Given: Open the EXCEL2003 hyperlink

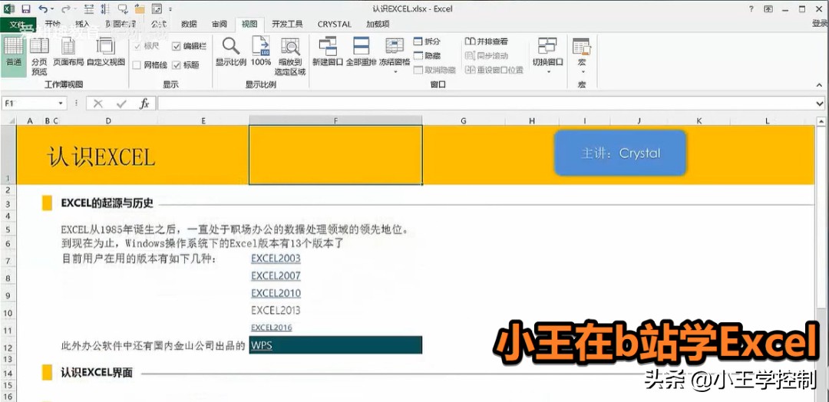Looking at the screenshot, I should [x=276, y=259].
